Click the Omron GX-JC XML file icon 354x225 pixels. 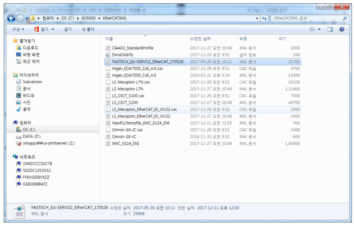[x=108, y=137]
